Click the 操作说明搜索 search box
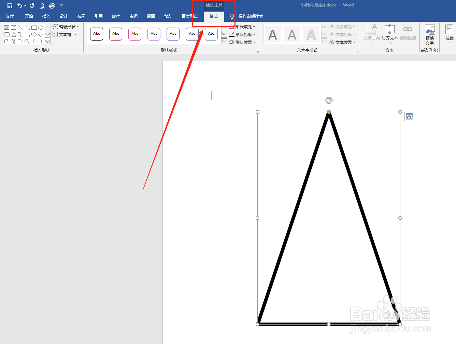The height and width of the screenshot is (344, 456). point(251,16)
